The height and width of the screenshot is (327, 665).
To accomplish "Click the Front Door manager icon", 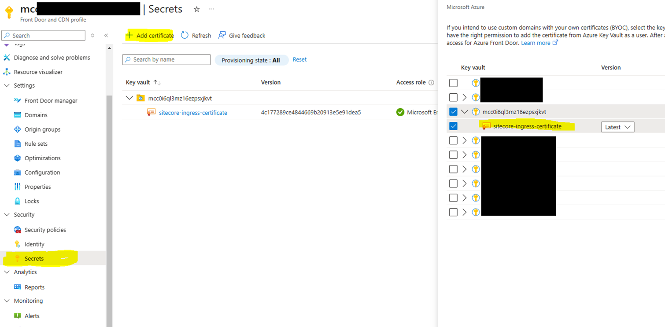I will 18,100.
